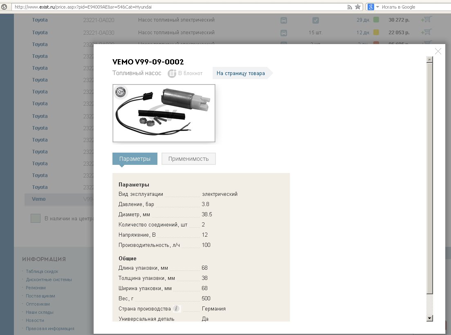
Task: Open the info icon beside 'Страна производства'
Action: tap(176, 308)
